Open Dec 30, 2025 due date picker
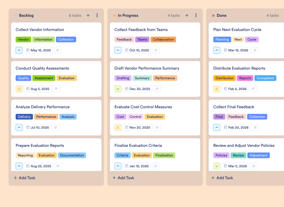Image resolution: width=284 pixels, height=207 pixels. [137, 89]
